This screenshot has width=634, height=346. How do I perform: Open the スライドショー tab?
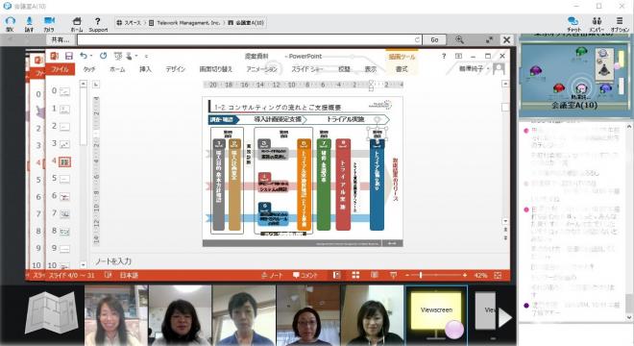[307, 69]
